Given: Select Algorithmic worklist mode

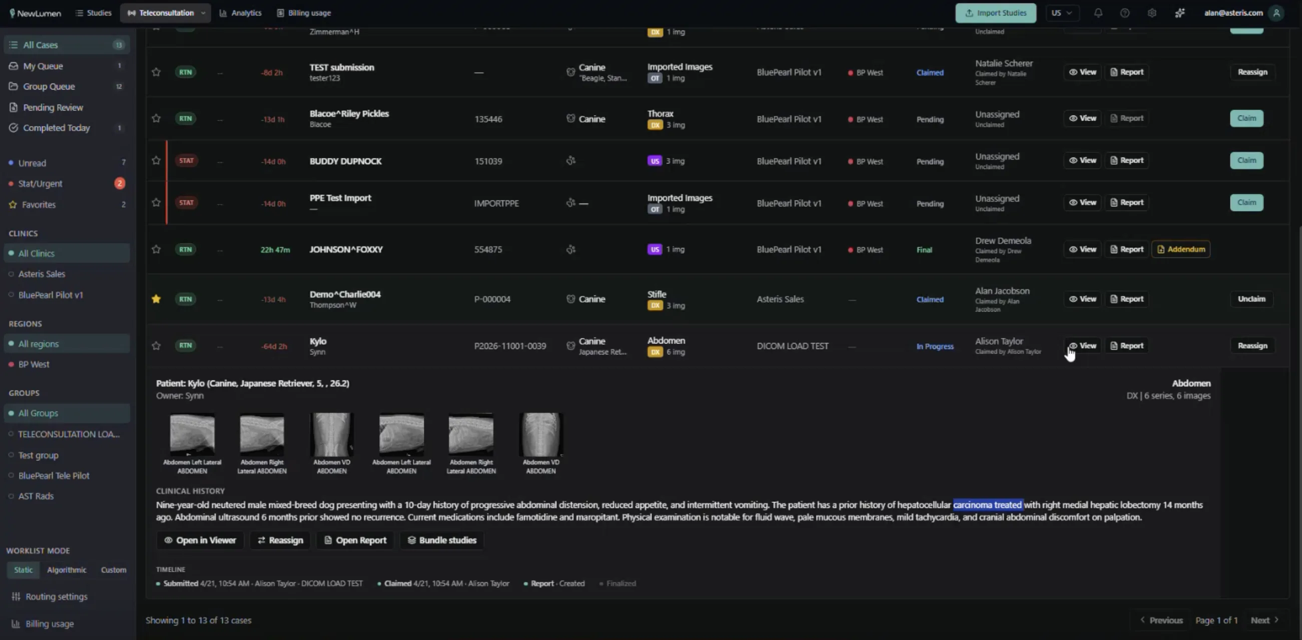Looking at the screenshot, I should tap(67, 570).
